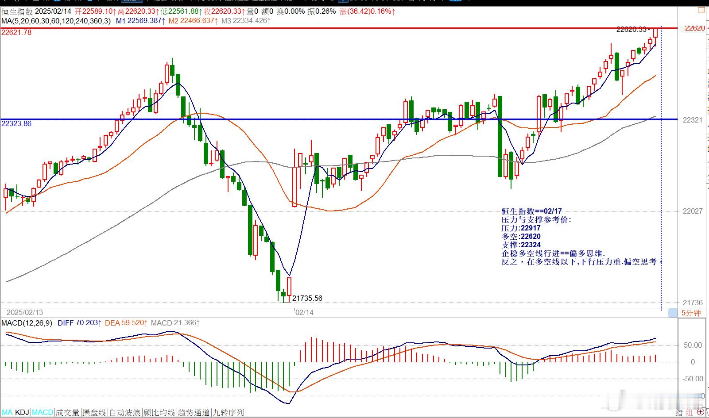
Task: Click the 恒生指数==02/17 note title
Action: click(531, 211)
